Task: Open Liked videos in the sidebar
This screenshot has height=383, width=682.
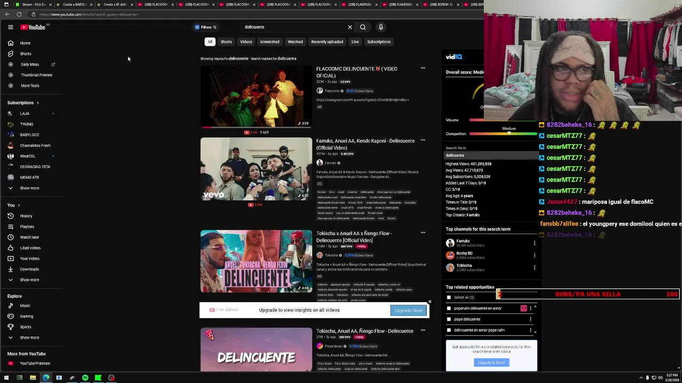Action: click(x=31, y=248)
